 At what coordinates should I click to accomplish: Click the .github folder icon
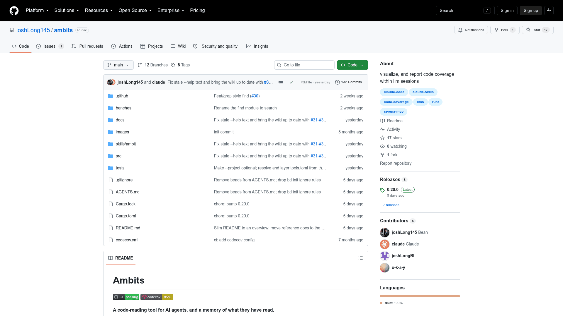pyautogui.click(x=111, y=96)
